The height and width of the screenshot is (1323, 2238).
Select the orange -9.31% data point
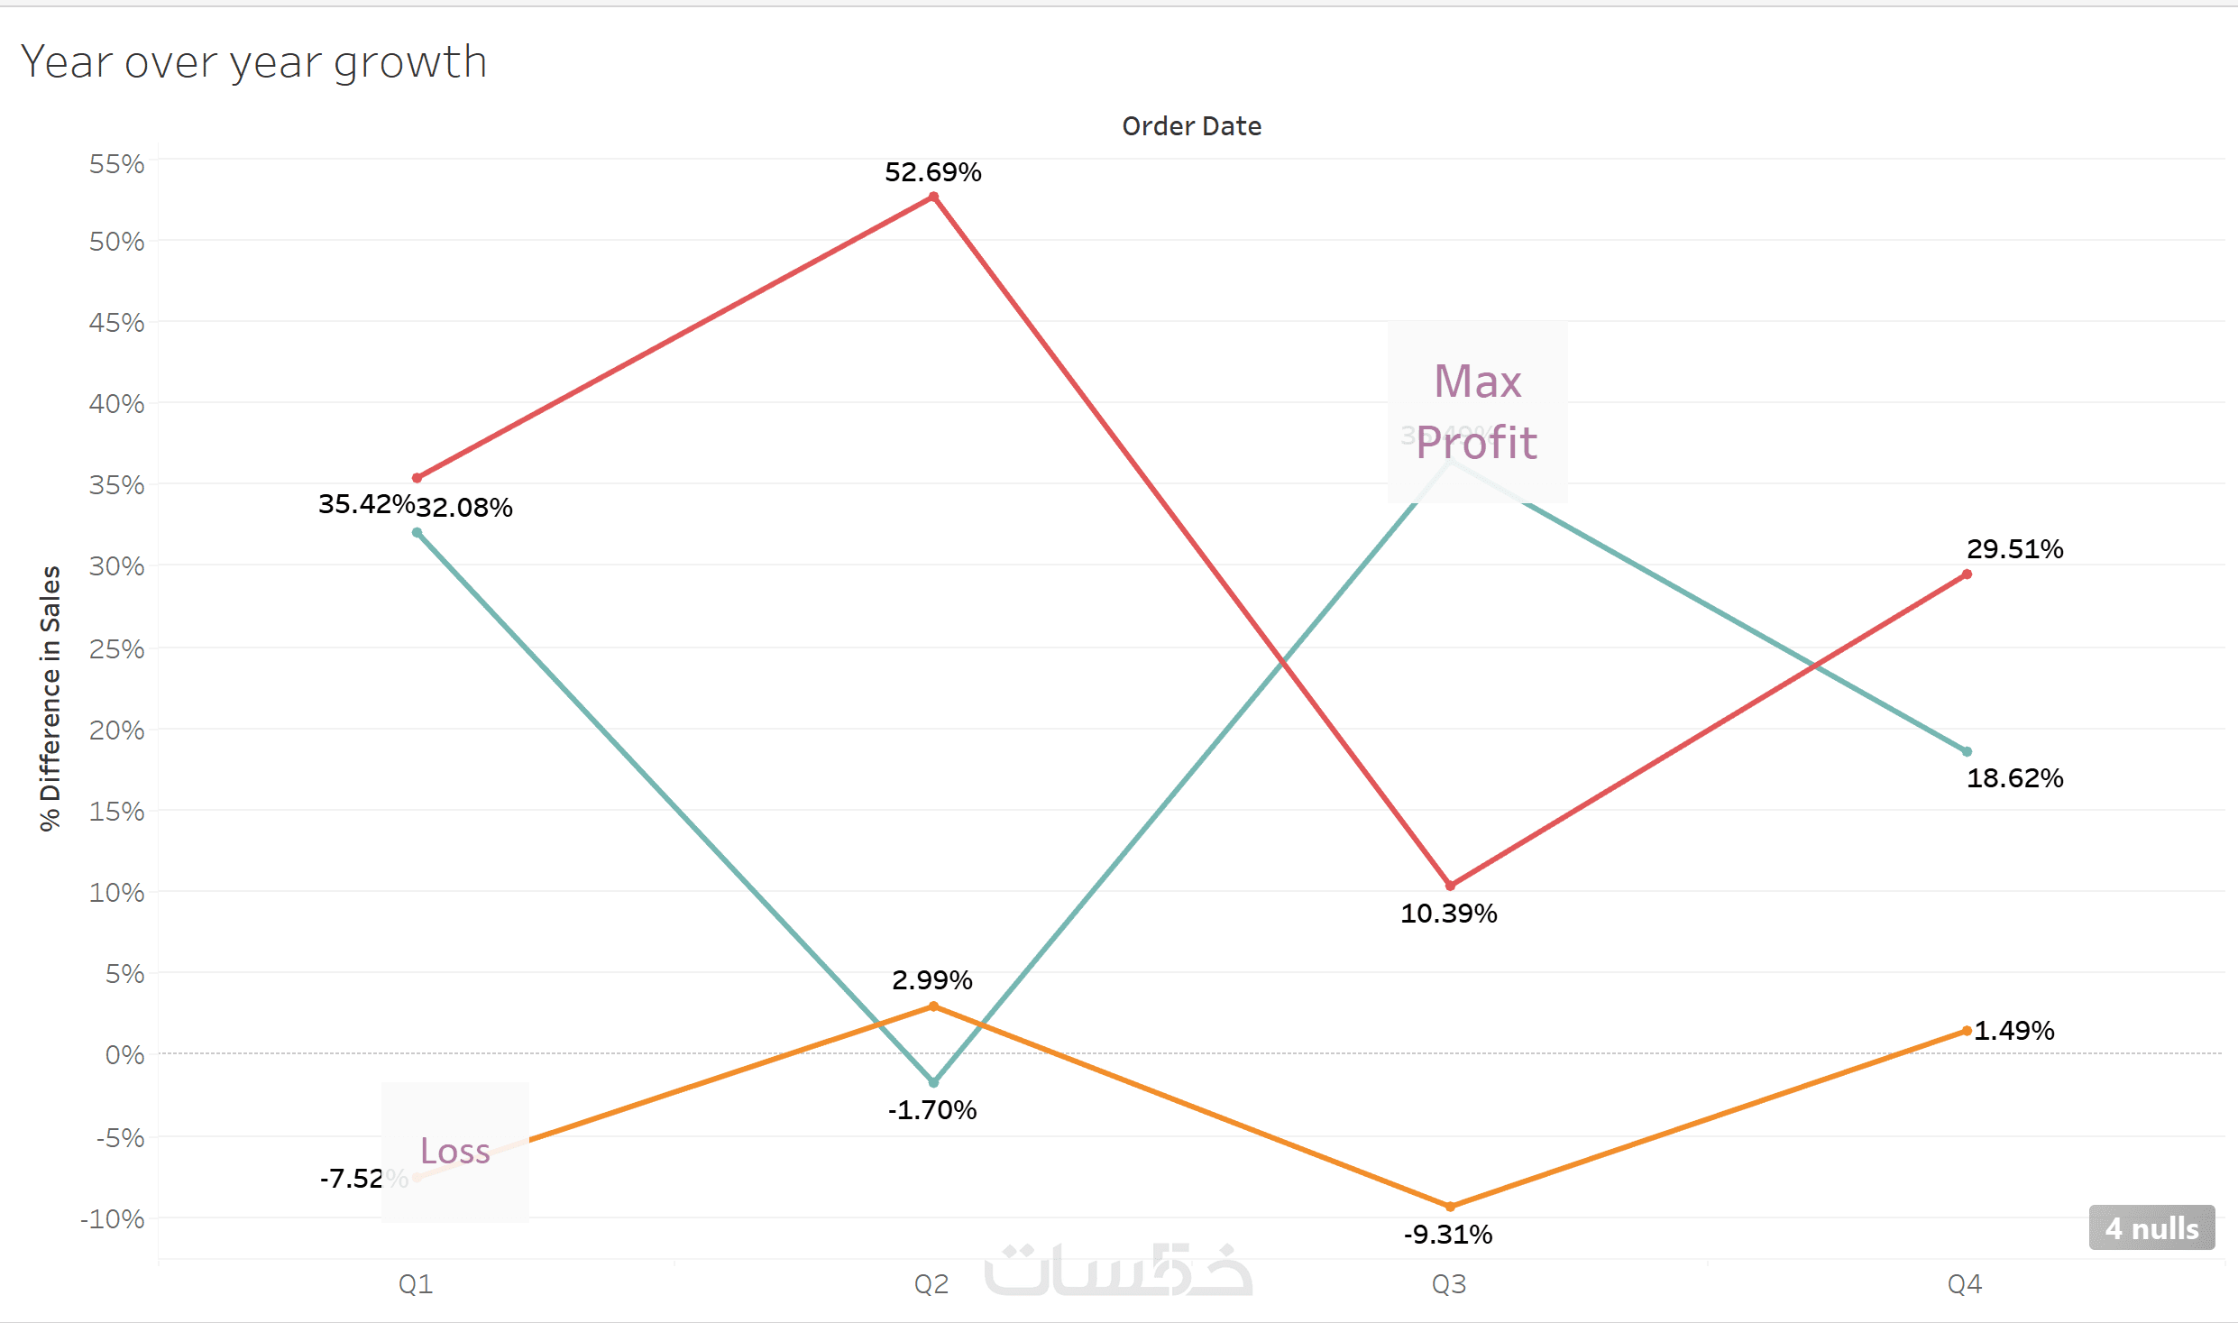click(1450, 1207)
